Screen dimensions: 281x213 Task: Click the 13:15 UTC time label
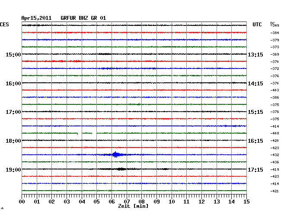255,55
